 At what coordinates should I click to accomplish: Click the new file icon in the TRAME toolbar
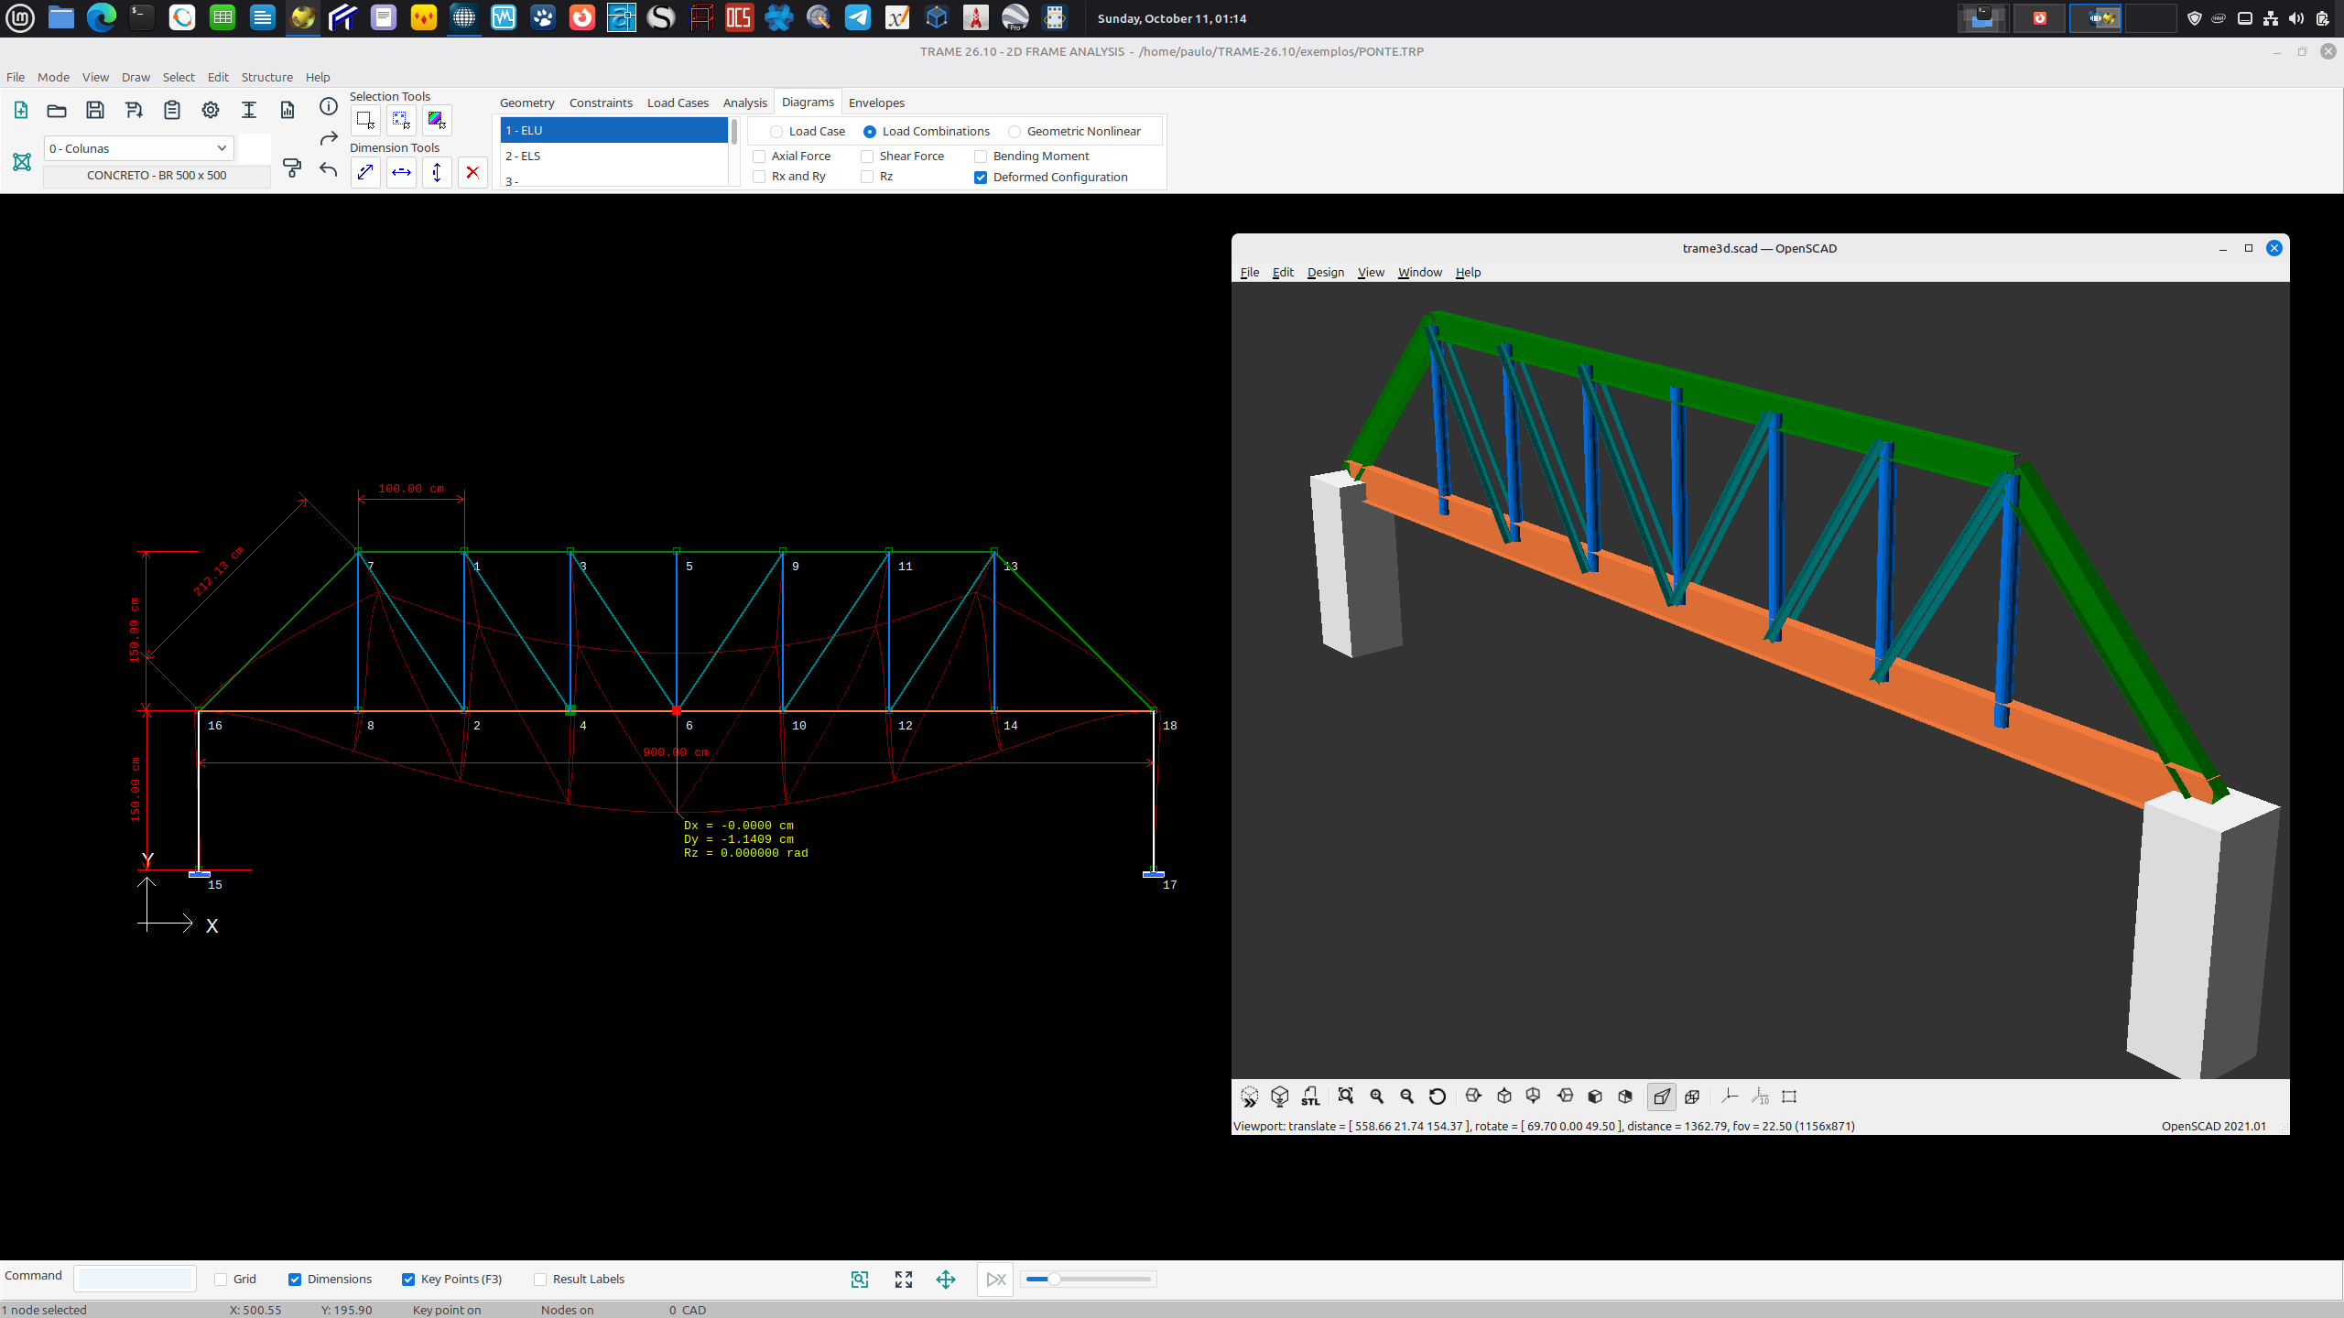(x=20, y=110)
